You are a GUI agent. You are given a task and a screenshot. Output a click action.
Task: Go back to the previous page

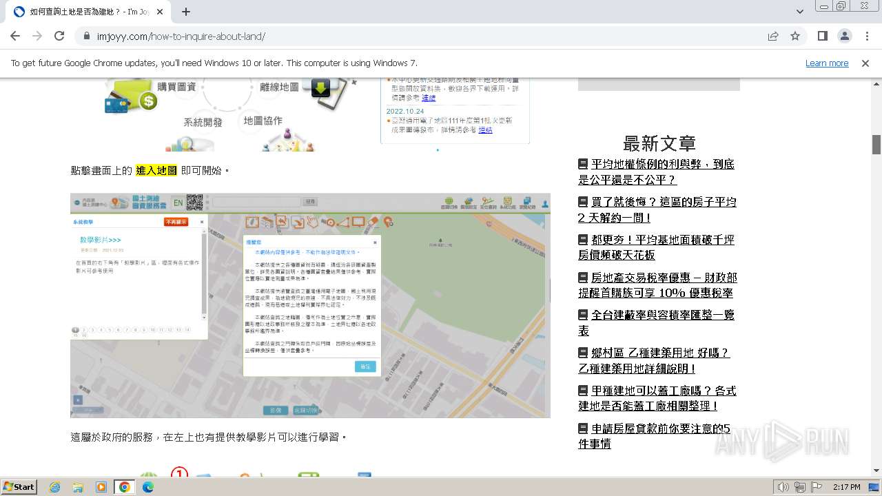point(15,36)
